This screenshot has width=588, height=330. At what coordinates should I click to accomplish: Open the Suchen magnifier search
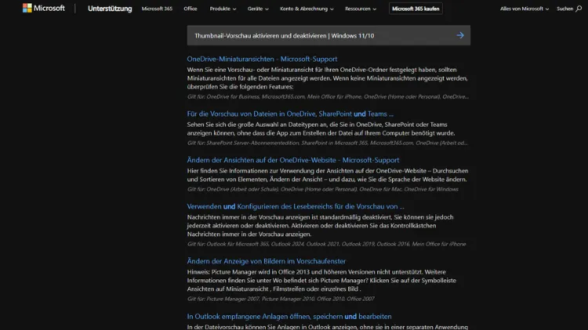[x=569, y=9]
